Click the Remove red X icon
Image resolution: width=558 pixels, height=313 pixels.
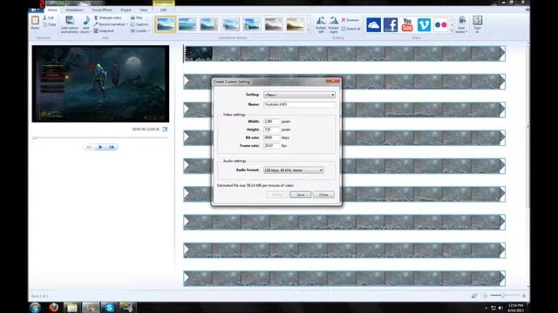pos(344,20)
